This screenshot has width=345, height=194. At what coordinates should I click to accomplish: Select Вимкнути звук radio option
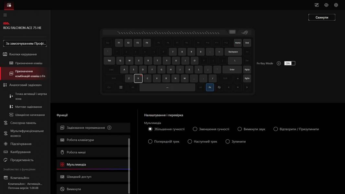[240, 129]
